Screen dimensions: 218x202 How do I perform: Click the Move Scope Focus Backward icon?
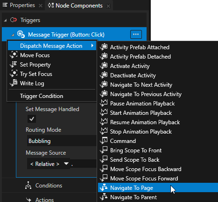(104, 169)
